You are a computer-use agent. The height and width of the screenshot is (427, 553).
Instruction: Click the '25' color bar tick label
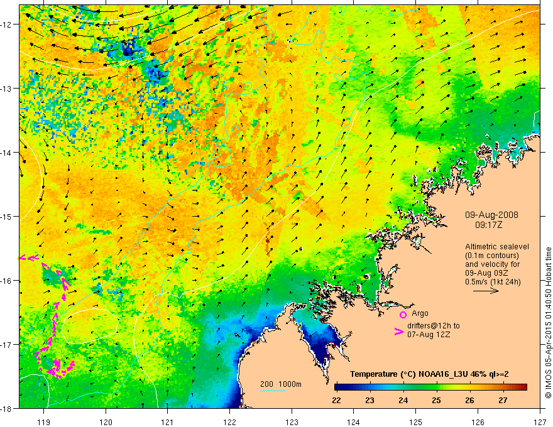(436, 400)
